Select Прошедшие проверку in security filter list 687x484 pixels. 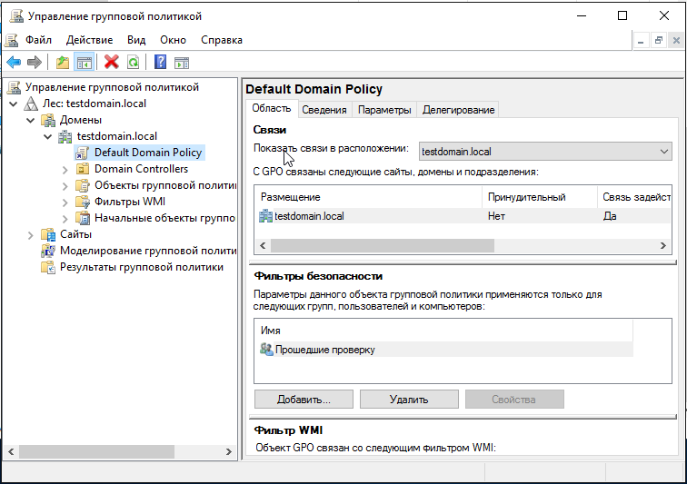tap(324, 350)
